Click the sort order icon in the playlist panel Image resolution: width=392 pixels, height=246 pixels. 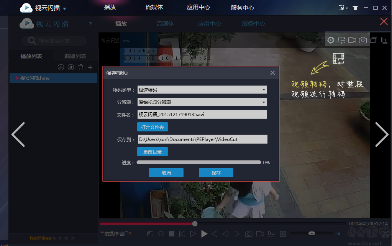click(71, 67)
